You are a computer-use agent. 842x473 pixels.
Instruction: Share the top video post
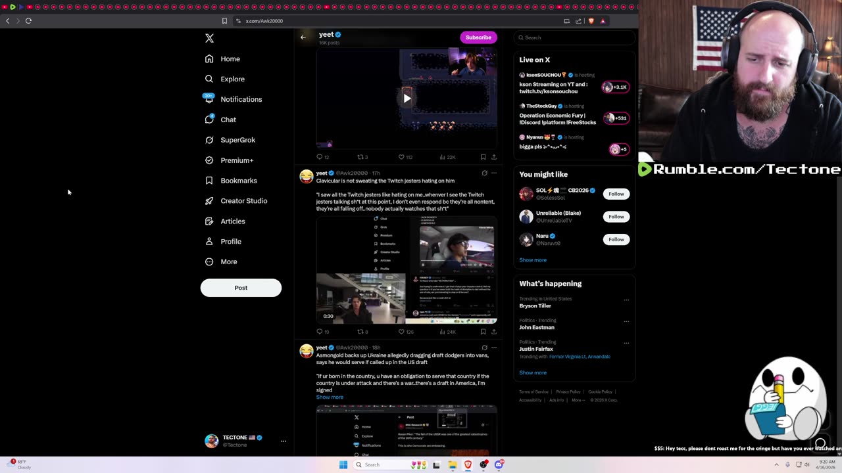click(494, 157)
